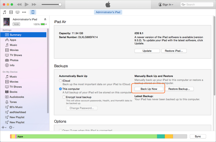The height and width of the screenshot is (142, 216).
Task: Choose This computer backup option
Action: [x=60, y=89]
